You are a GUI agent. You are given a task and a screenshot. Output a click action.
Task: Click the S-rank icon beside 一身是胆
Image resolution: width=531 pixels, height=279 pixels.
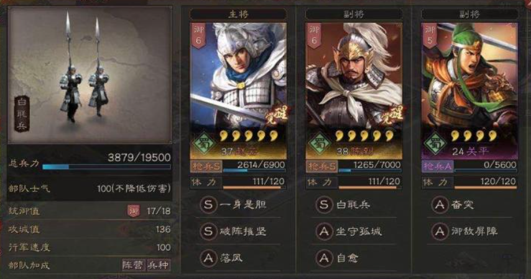208,205
